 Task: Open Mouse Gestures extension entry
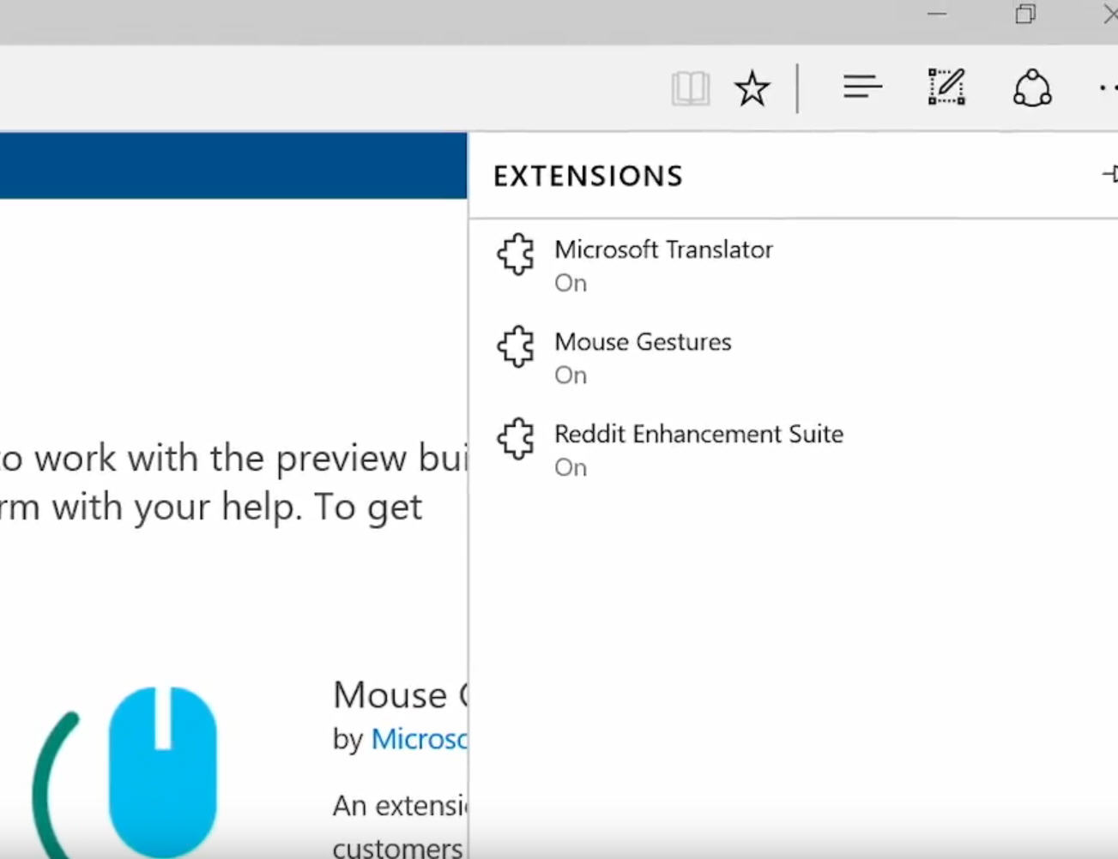pyautogui.click(x=794, y=357)
